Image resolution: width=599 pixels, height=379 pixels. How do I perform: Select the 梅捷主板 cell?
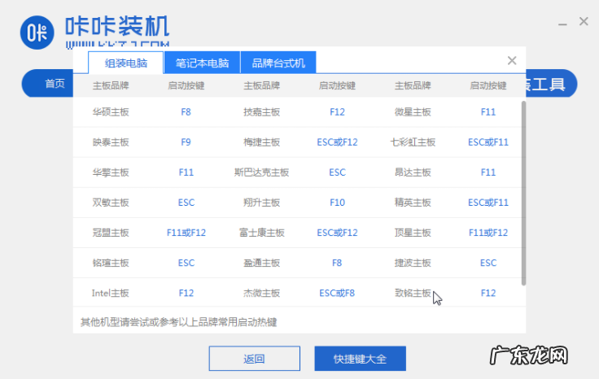pyautogui.click(x=262, y=142)
